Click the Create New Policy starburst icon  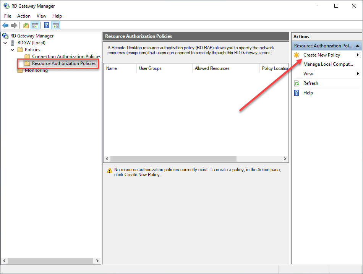tap(297, 55)
